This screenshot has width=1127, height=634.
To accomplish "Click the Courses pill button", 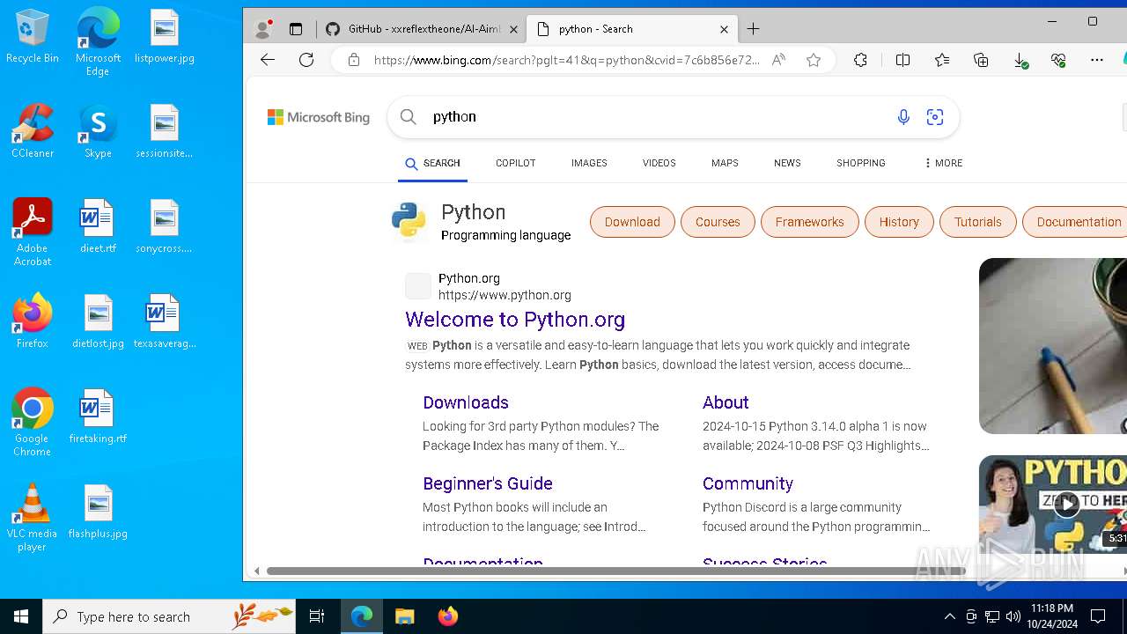I will click(x=718, y=222).
